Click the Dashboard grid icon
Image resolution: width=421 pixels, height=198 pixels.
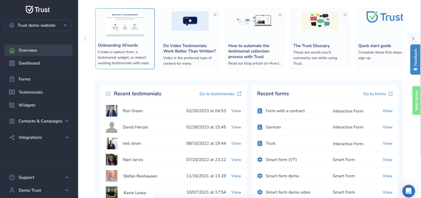coord(12,63)
